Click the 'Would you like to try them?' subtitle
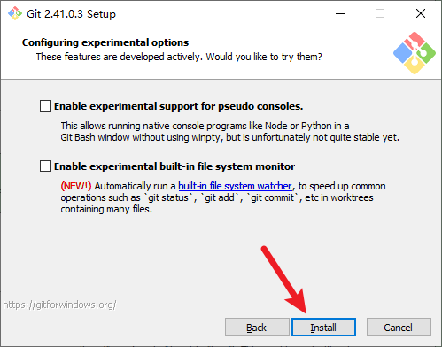Screen dimensions: 442x347 pos(264,57)
